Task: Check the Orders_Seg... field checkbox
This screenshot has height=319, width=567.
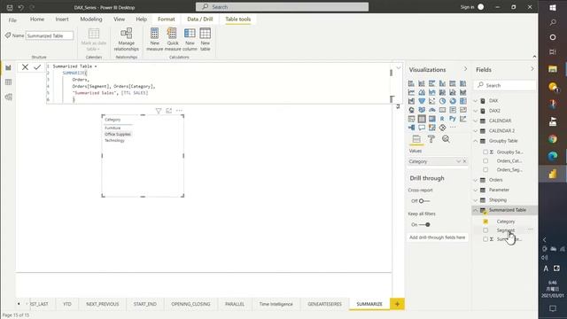Action: pyautogui.click(x=485, y=169)
